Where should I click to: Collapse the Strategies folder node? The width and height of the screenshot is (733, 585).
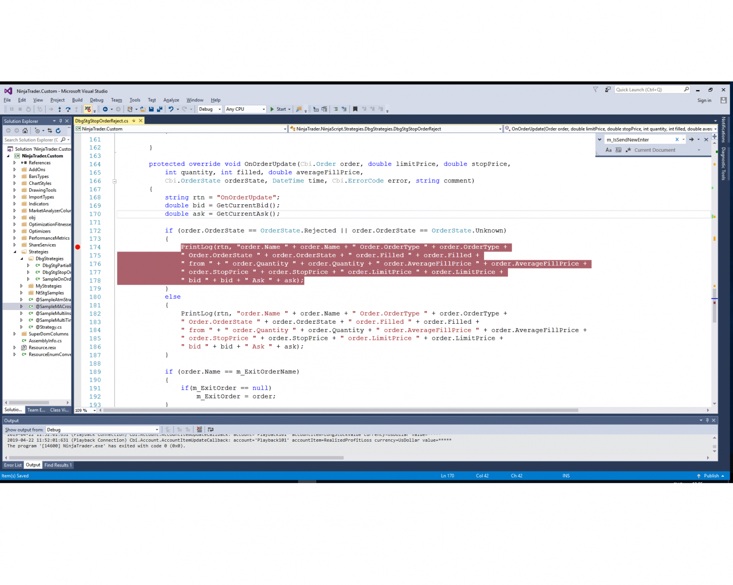(15, 252)
